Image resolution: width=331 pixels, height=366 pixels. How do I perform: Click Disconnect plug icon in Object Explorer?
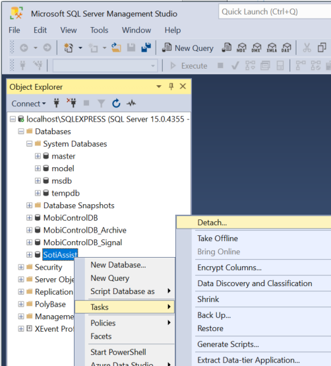click(x=71, y=103)
